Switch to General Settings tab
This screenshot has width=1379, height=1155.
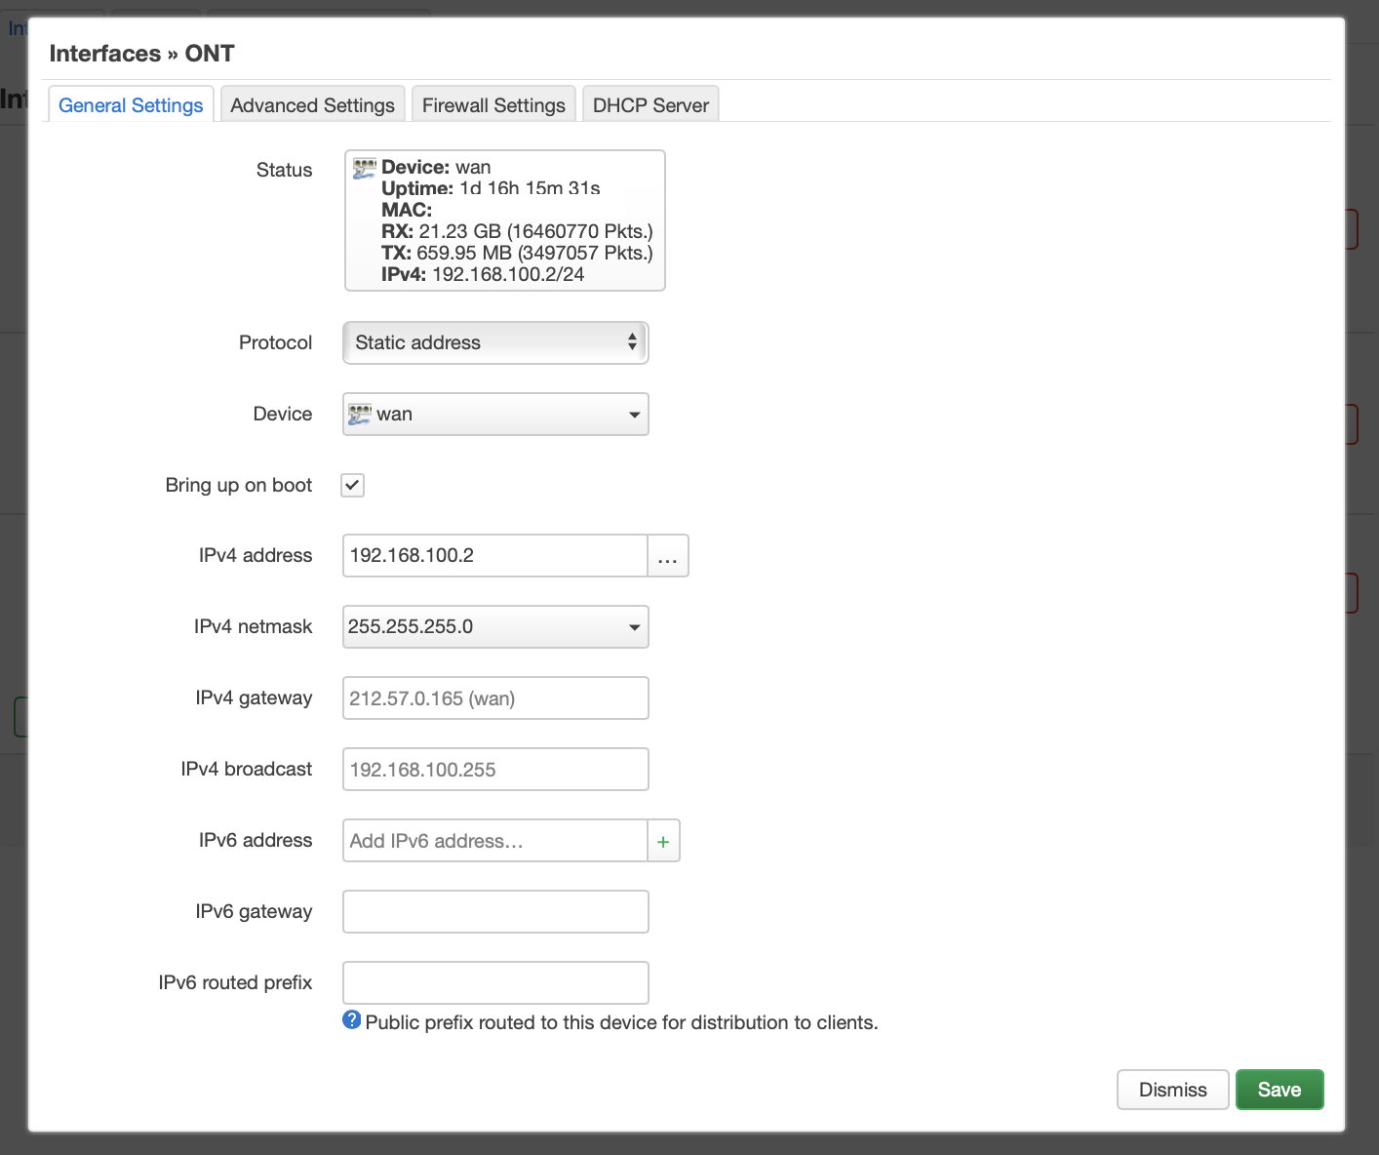pos(131,105)
